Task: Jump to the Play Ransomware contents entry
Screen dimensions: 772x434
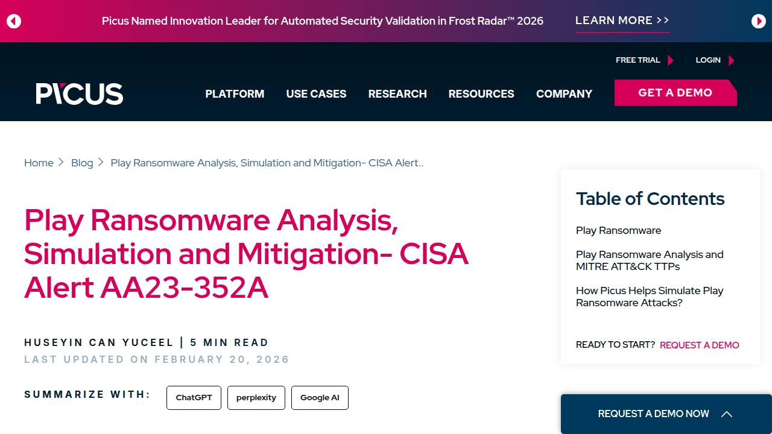Action: click(x=618, y=230)
